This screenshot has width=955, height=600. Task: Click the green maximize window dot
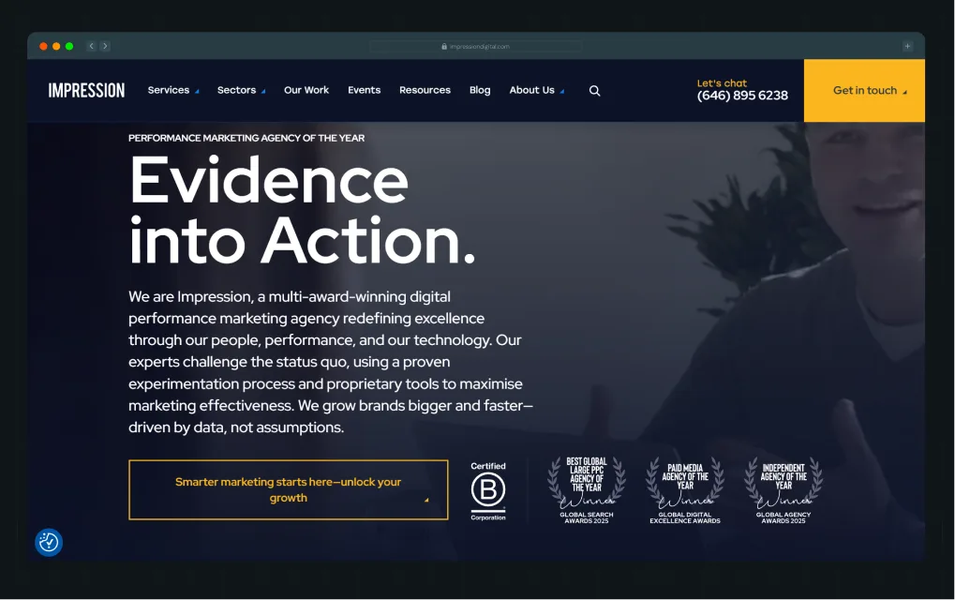coord(69,46)
